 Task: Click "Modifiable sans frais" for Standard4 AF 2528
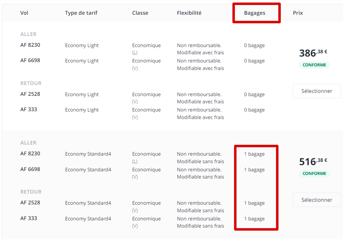[x=200, y=211]
